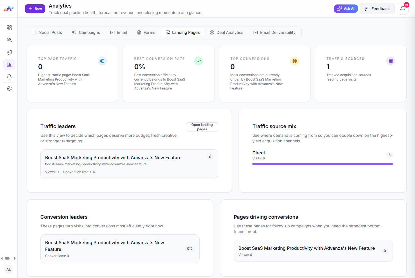Click the Conversion leaders page row title
Viewport: 415px width, 278px height.
tap(104, 246)
